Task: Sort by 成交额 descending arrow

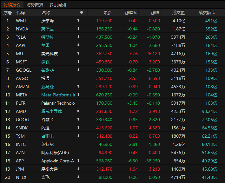Action: pyautogui.click(x=214, y=13)
